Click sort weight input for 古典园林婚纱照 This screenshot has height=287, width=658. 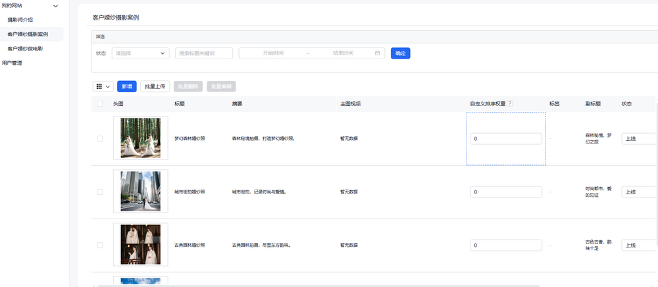tap(506, 246)
